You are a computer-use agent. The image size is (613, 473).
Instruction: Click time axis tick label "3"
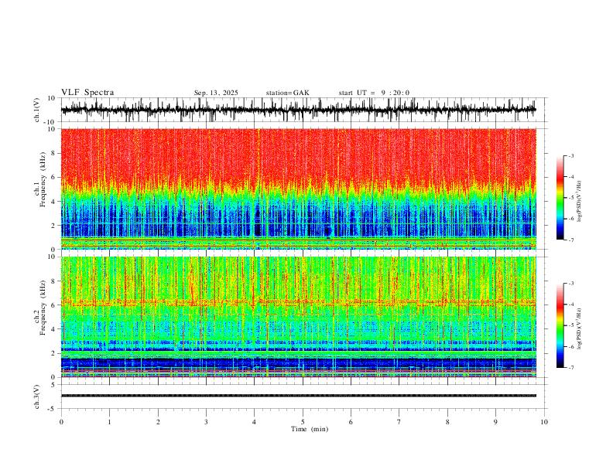pos(206,422)
